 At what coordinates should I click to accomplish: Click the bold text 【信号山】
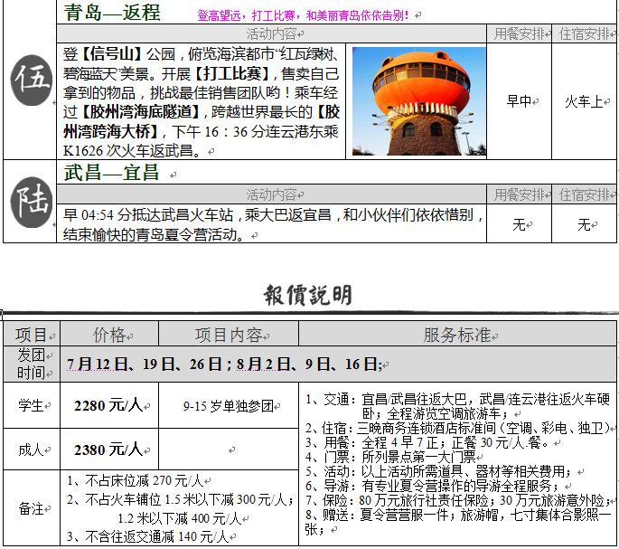pyautogui.click(x=112, y=53)
